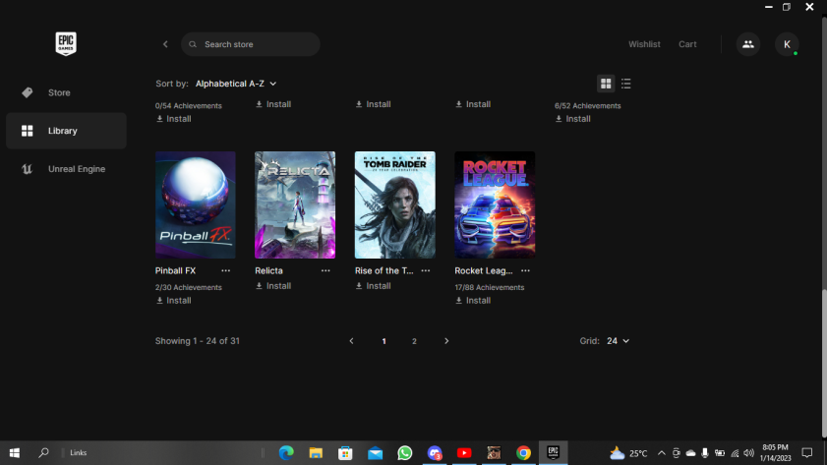
Task: Open Google Chrome from taskbar
Action: pyautogui.click(x=523, y=453)
